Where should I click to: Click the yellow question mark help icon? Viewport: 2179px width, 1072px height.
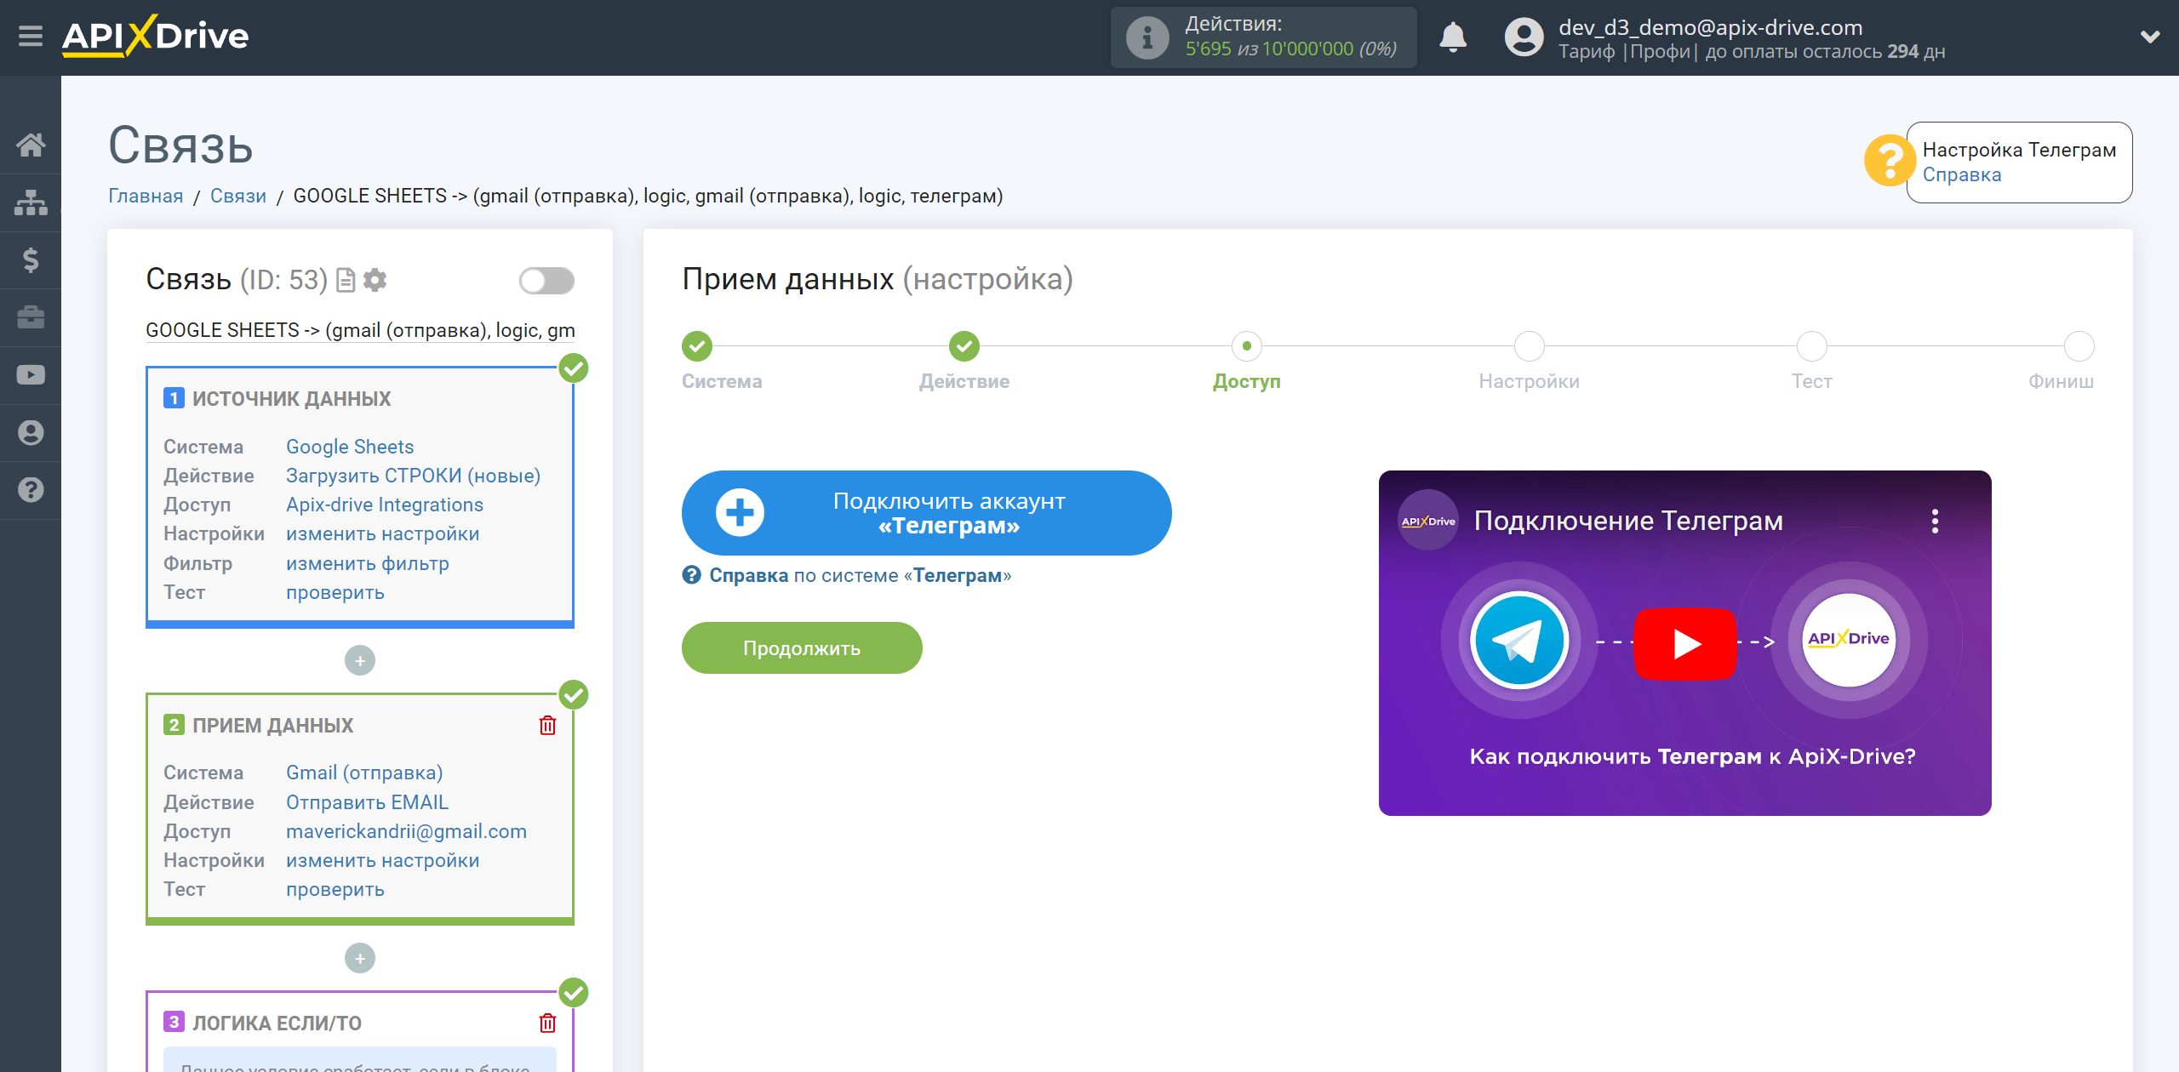1889,161
